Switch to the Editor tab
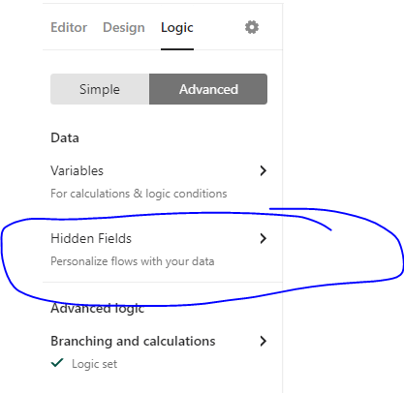The height and width of the screenshot is (393, 404). (69, 27)
